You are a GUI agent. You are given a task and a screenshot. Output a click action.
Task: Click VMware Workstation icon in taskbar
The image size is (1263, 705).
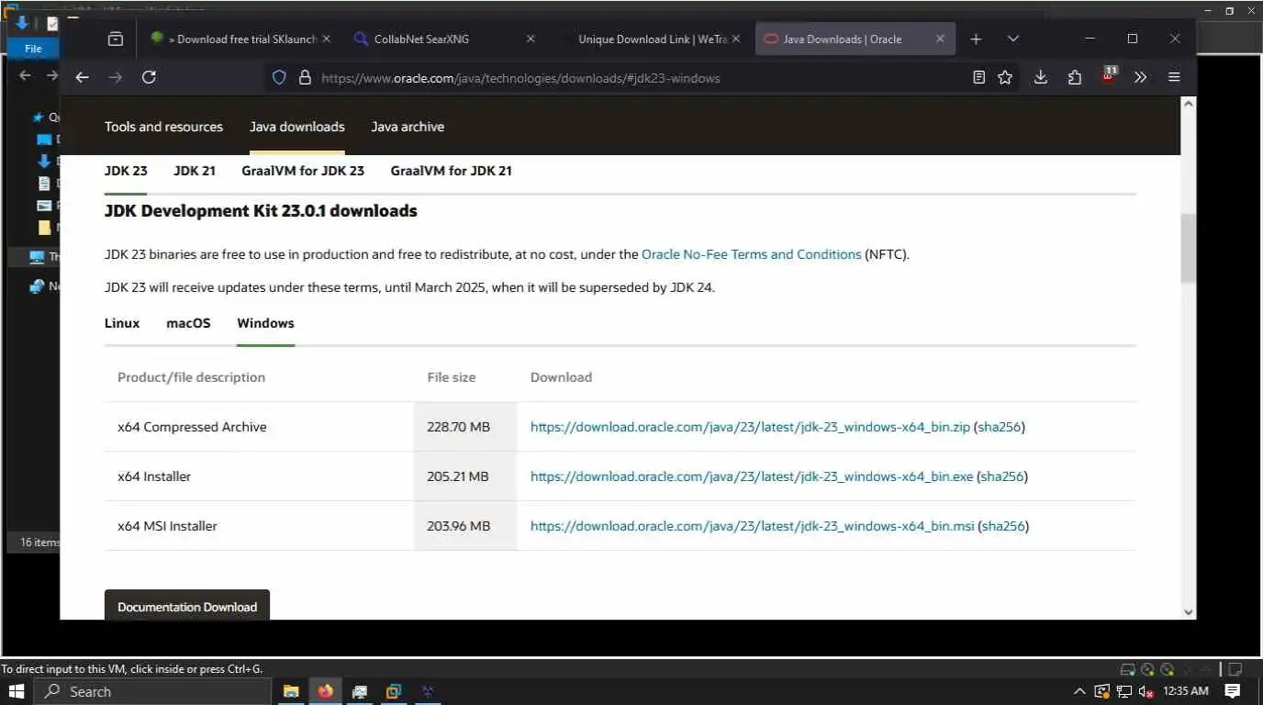[x=393, y=691]
